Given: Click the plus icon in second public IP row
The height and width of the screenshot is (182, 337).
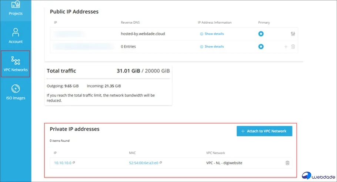Looking at the screenshot, I should (286, 47).
